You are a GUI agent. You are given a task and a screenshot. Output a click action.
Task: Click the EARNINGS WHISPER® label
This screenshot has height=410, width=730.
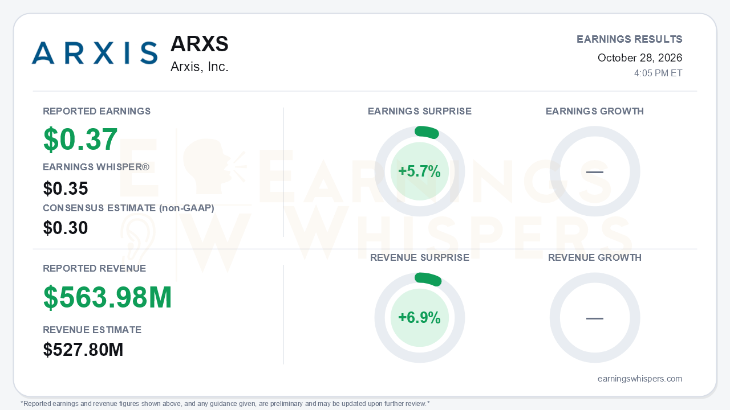[x=96, y=167]
